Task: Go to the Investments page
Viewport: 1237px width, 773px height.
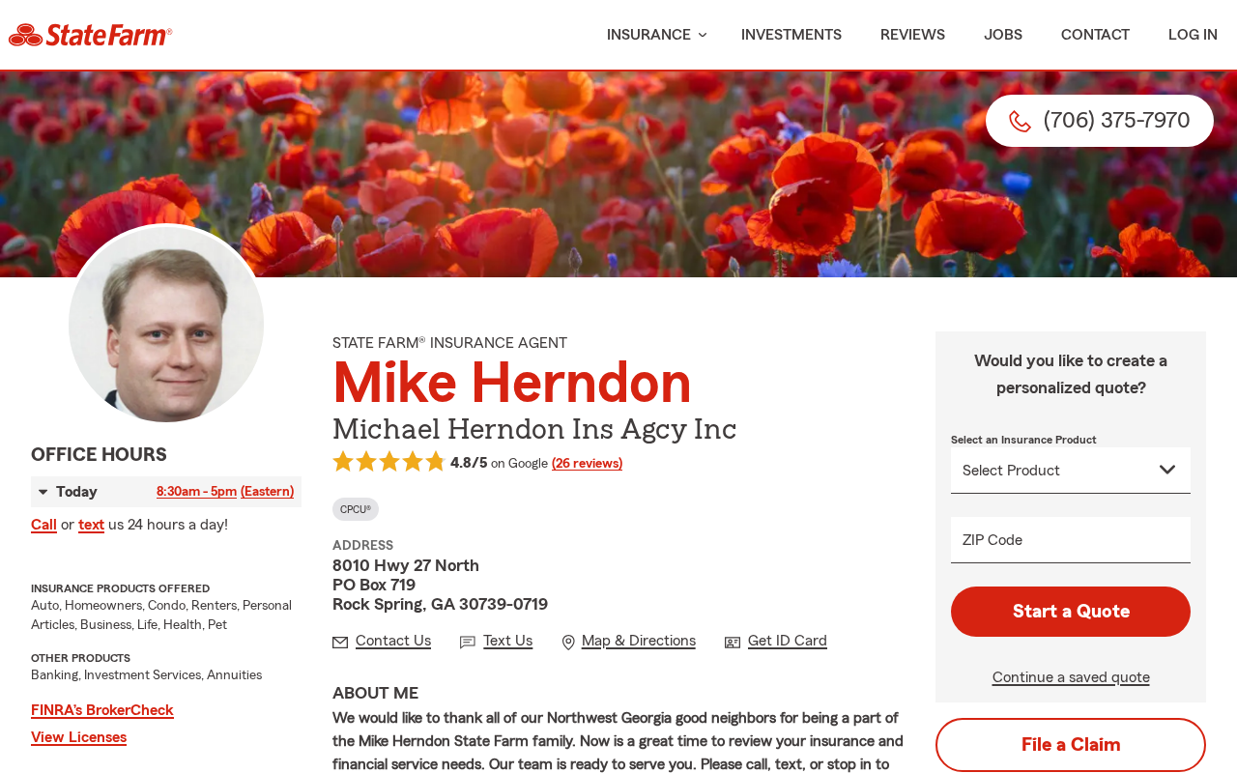Action: click(791, 35)
